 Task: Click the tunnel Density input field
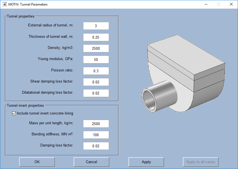click(x=96, y=48)
